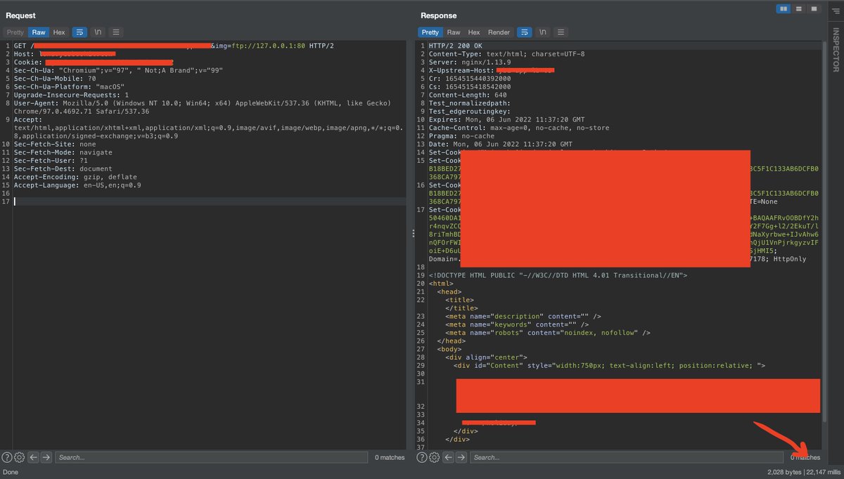
Task: Click the Request search input field
Action: 211,457
